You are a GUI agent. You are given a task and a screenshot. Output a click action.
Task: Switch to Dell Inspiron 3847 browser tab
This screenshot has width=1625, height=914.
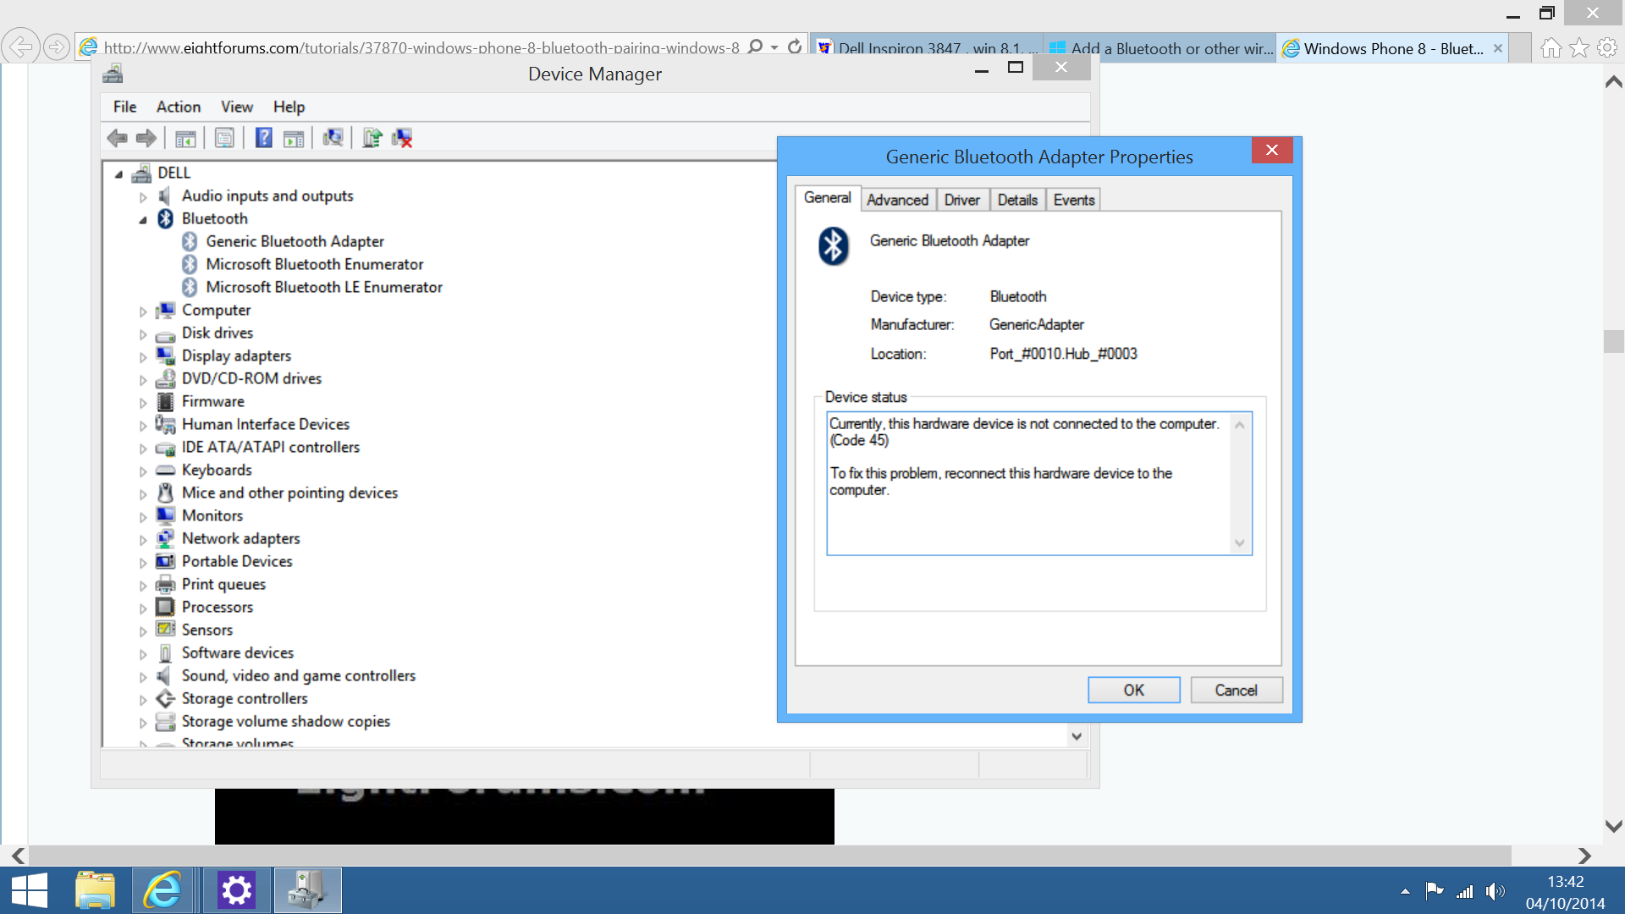click(x=927, y=48)
